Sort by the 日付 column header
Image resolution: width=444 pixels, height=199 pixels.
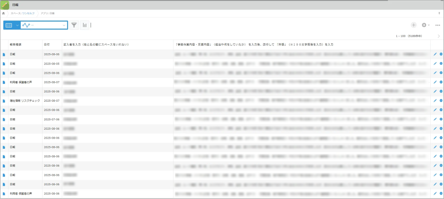pos(47,45)
